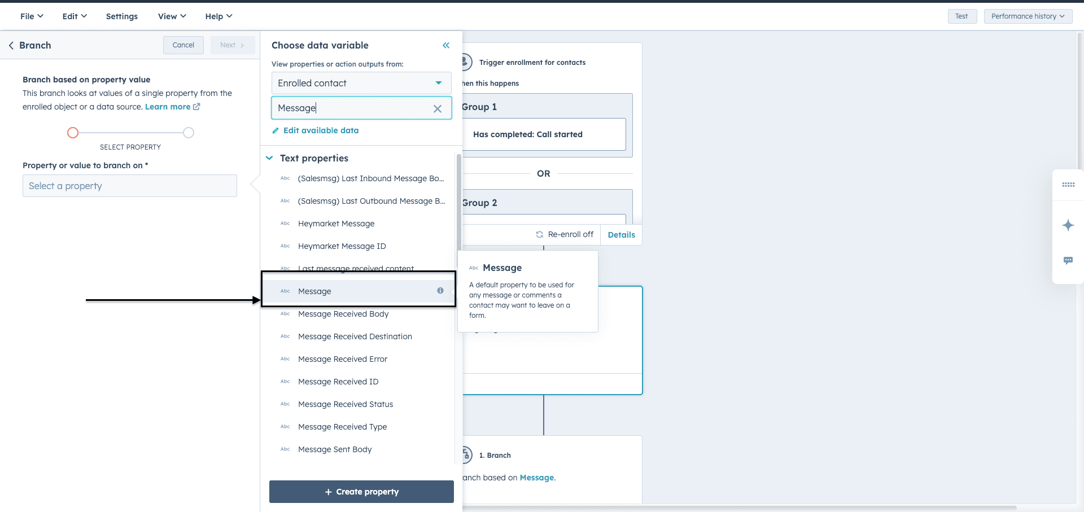The width and height of the screenshot is (1084, 512).
Task: Collapse the Choose data variable panel
Action: tap(446, 45)
